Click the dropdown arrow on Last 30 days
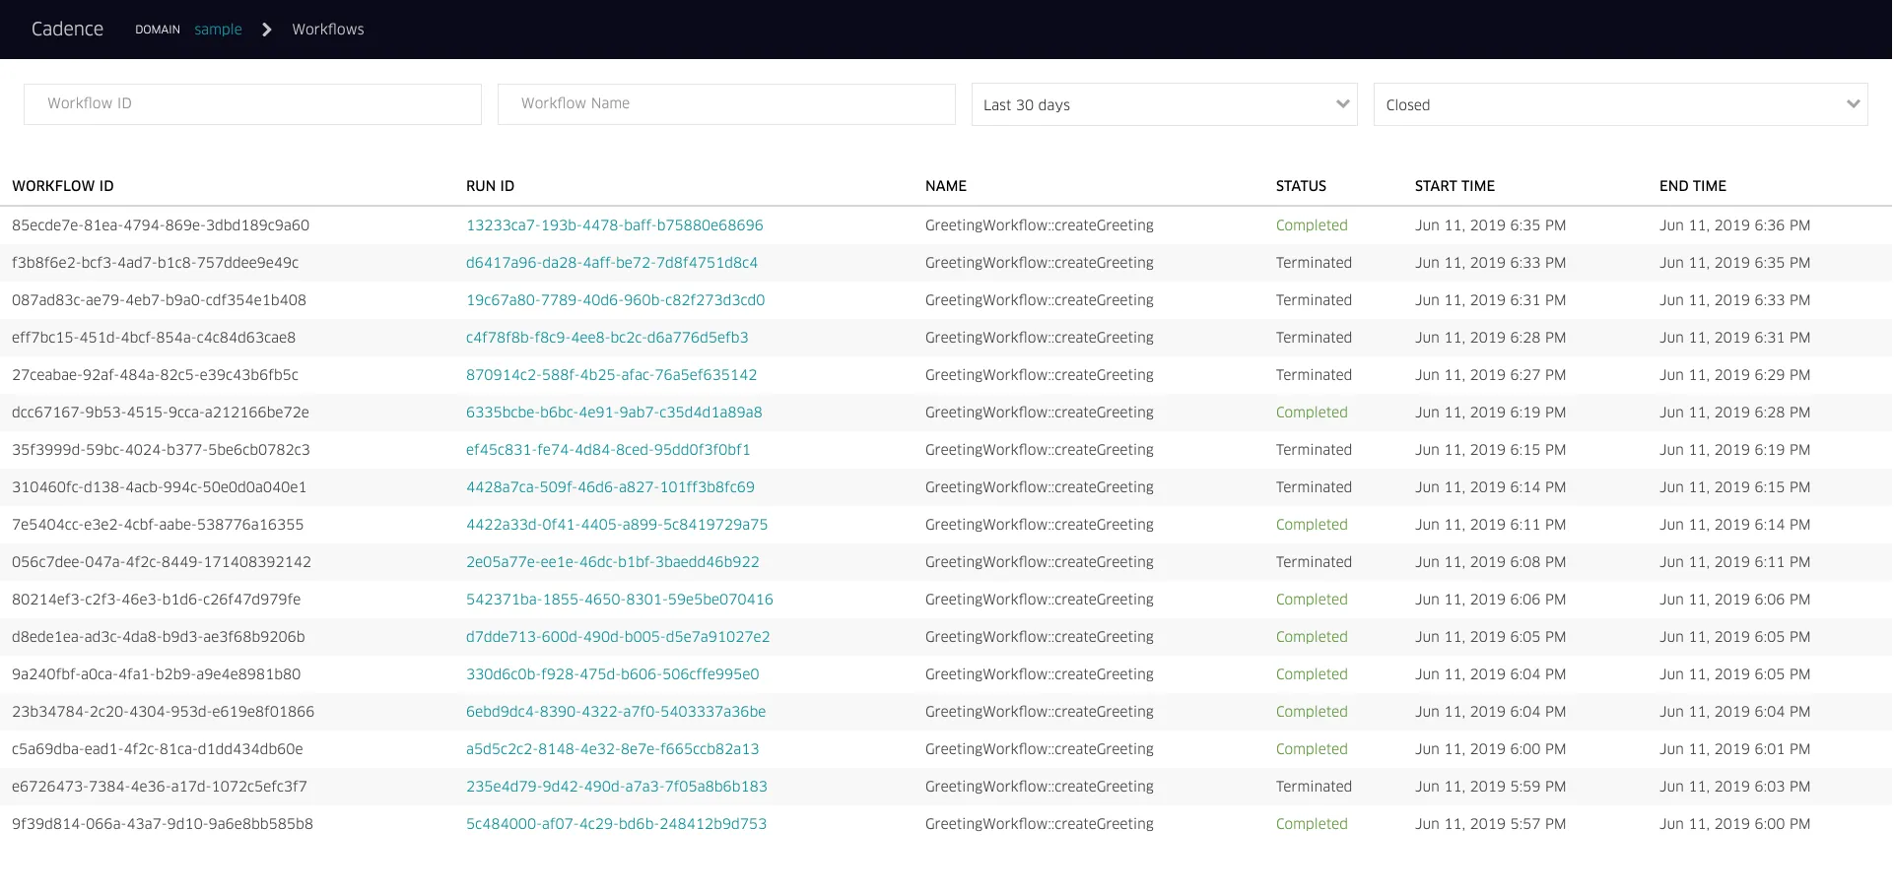This screenshot has height=891, width=1894. (x=1342, y=102)
